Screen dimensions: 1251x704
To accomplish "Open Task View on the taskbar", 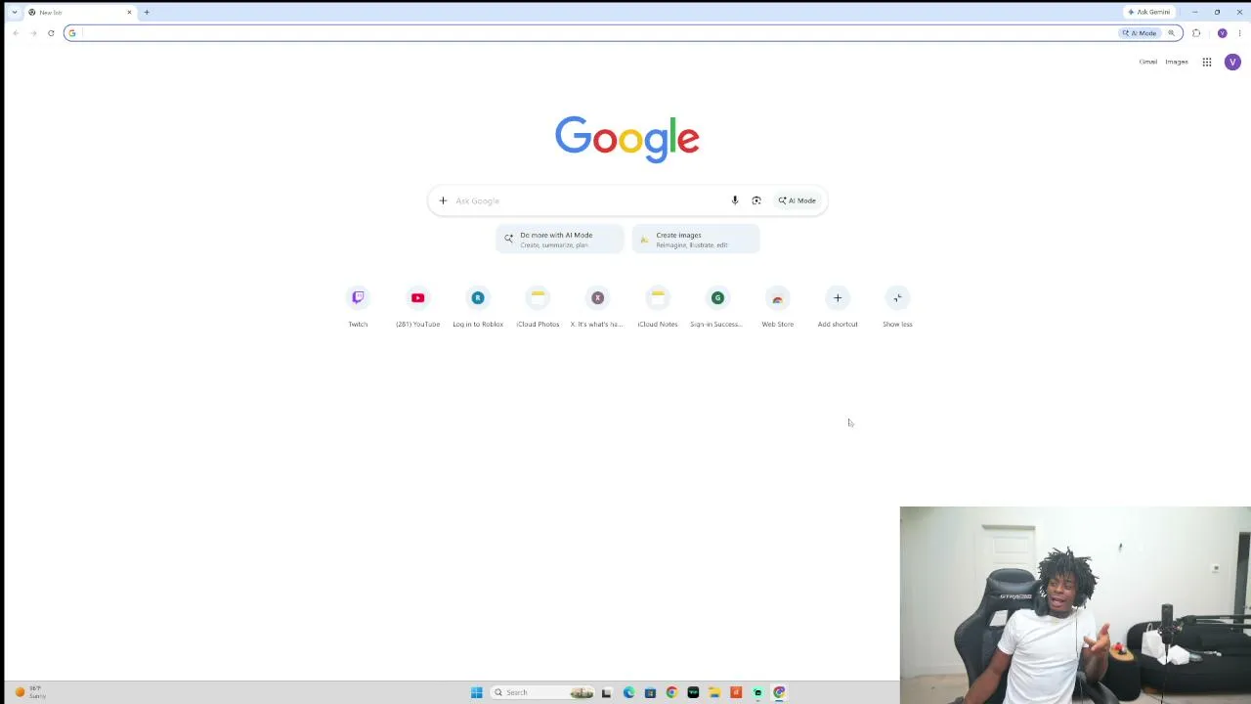I will (606, 692).
